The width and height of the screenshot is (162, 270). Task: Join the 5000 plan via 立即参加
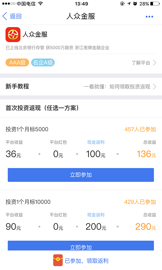81,175
